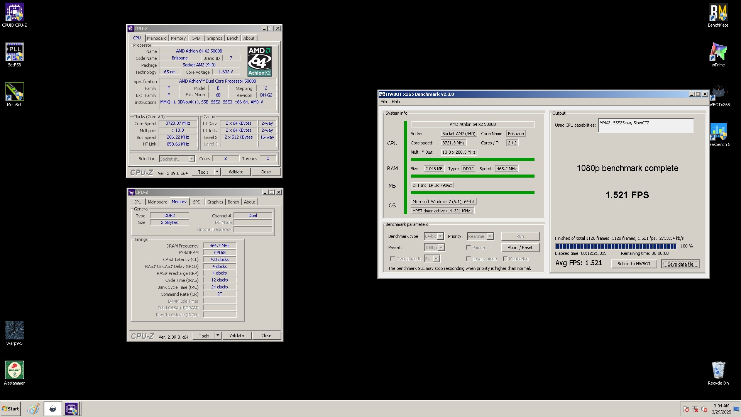
Task: Click the Start button on taskbar
Action: [x=10, y=409]
